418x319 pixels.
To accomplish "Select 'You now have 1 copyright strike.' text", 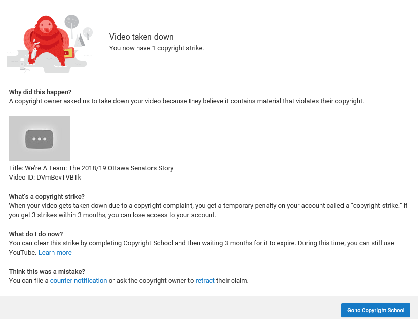I will tap(157, 48).
